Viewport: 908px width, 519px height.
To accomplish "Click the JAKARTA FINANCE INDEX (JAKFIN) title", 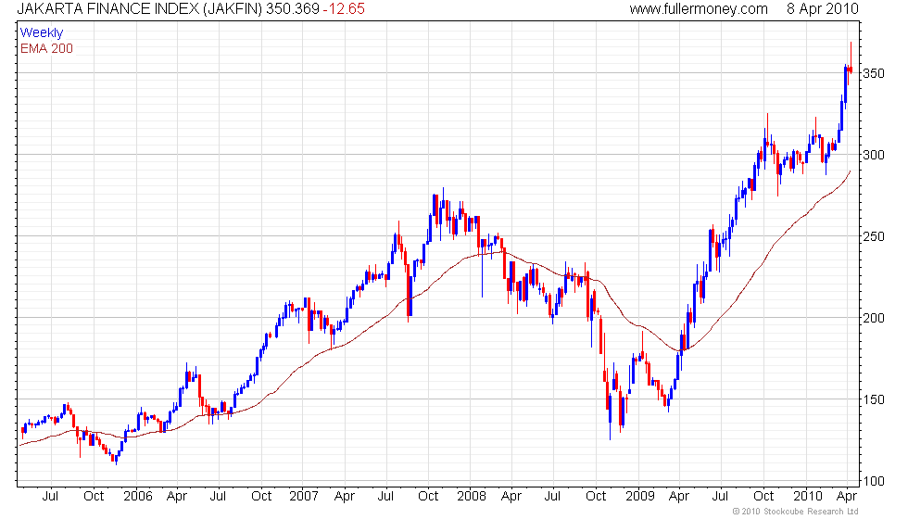I will tap(139, 8).
